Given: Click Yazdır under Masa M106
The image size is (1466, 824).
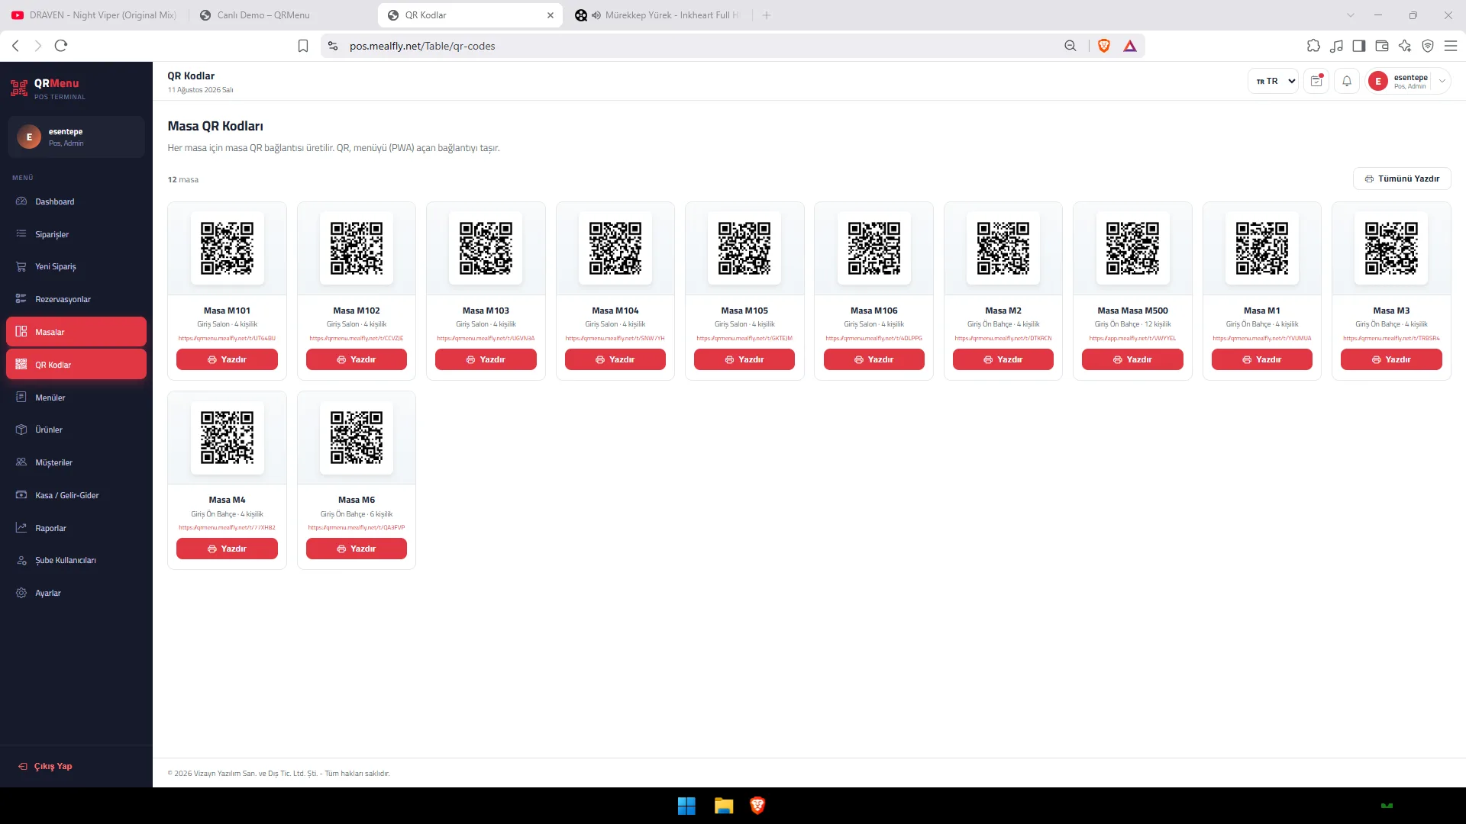Looking at the screenshot, I should tap(874, 359).
